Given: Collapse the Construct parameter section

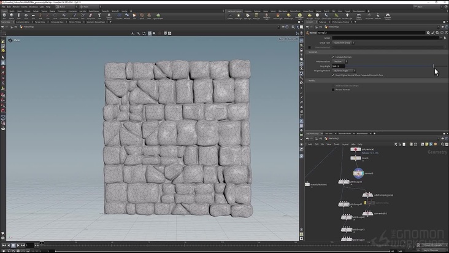Looking at the screenshot, I should pos(313,52).
